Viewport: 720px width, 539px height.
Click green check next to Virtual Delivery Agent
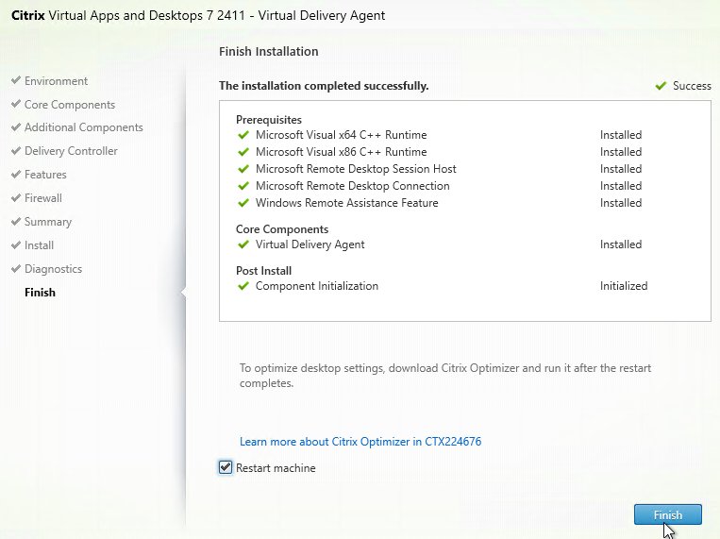[243, 244]
